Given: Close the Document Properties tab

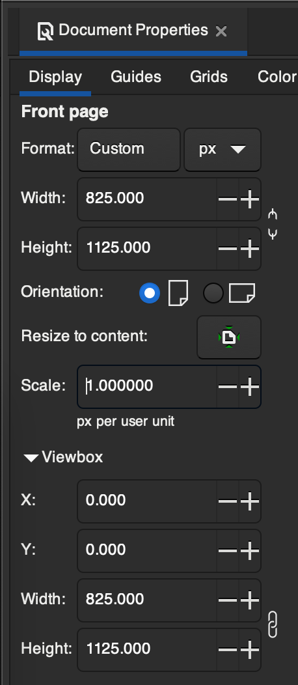Looking at the screenshot, I should tap(222, 31).
